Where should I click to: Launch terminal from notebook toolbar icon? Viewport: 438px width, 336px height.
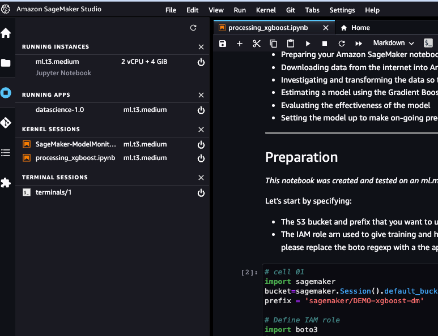click(428, 43)
